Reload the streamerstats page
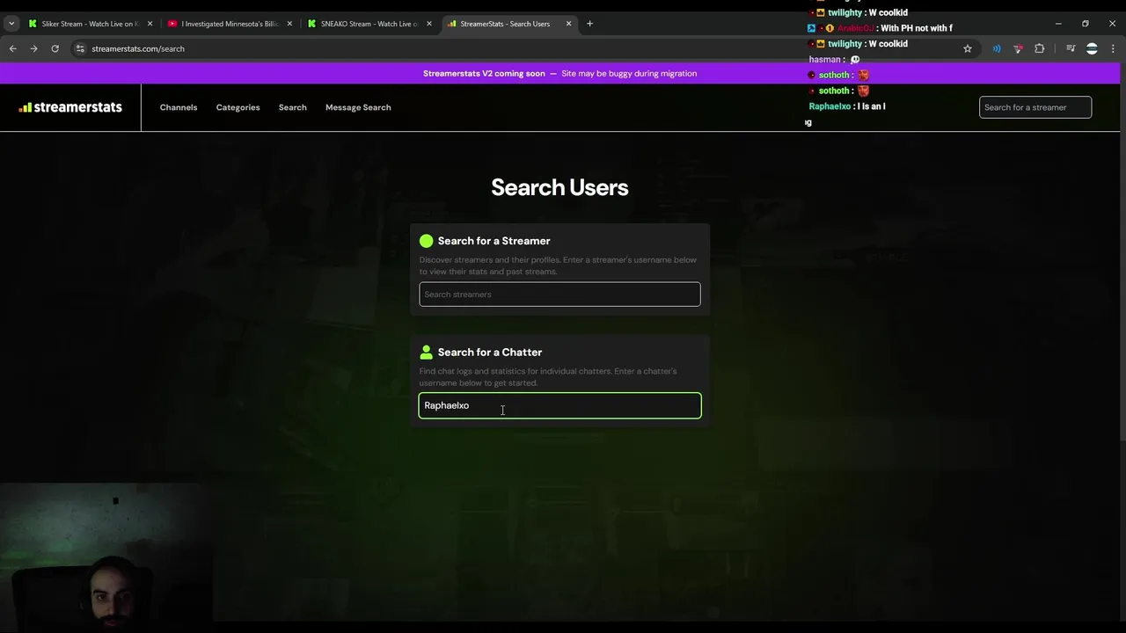This screenshot has height=633, width=1126. 55,48
